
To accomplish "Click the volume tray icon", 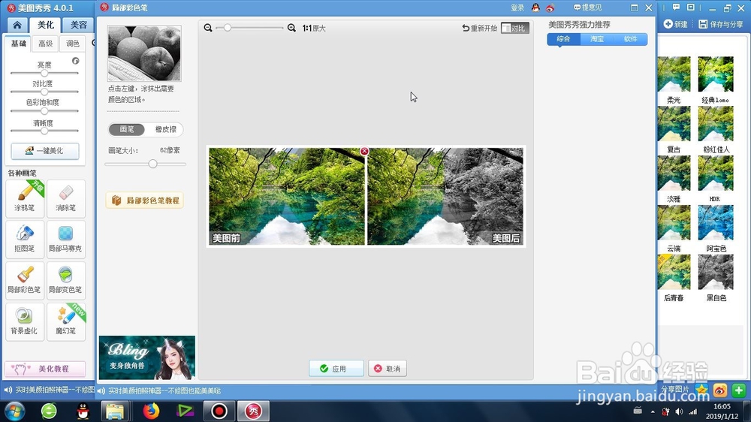I will pos(679,411).
